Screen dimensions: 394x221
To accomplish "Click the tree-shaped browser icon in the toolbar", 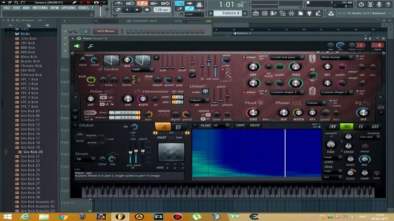I will tap(283, 14).
